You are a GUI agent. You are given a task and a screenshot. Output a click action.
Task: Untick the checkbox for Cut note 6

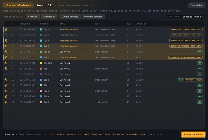coord(6,85)
